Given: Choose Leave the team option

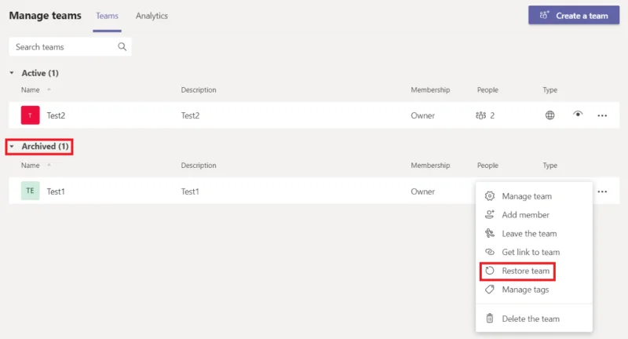Looking at the screenshot, I should (x=534, y=233).
